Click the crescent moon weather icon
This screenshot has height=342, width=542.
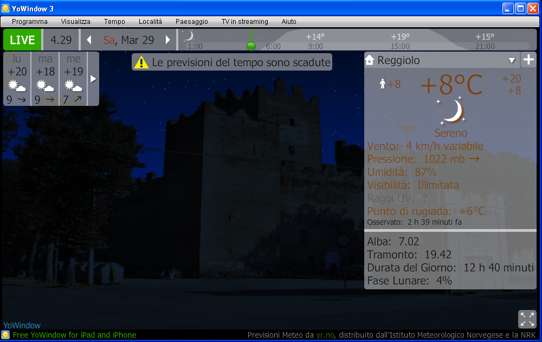[450, 111]
